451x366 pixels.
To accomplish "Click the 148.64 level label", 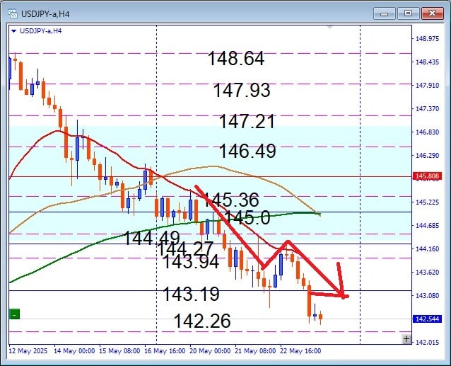I will [x=236, y=59].
